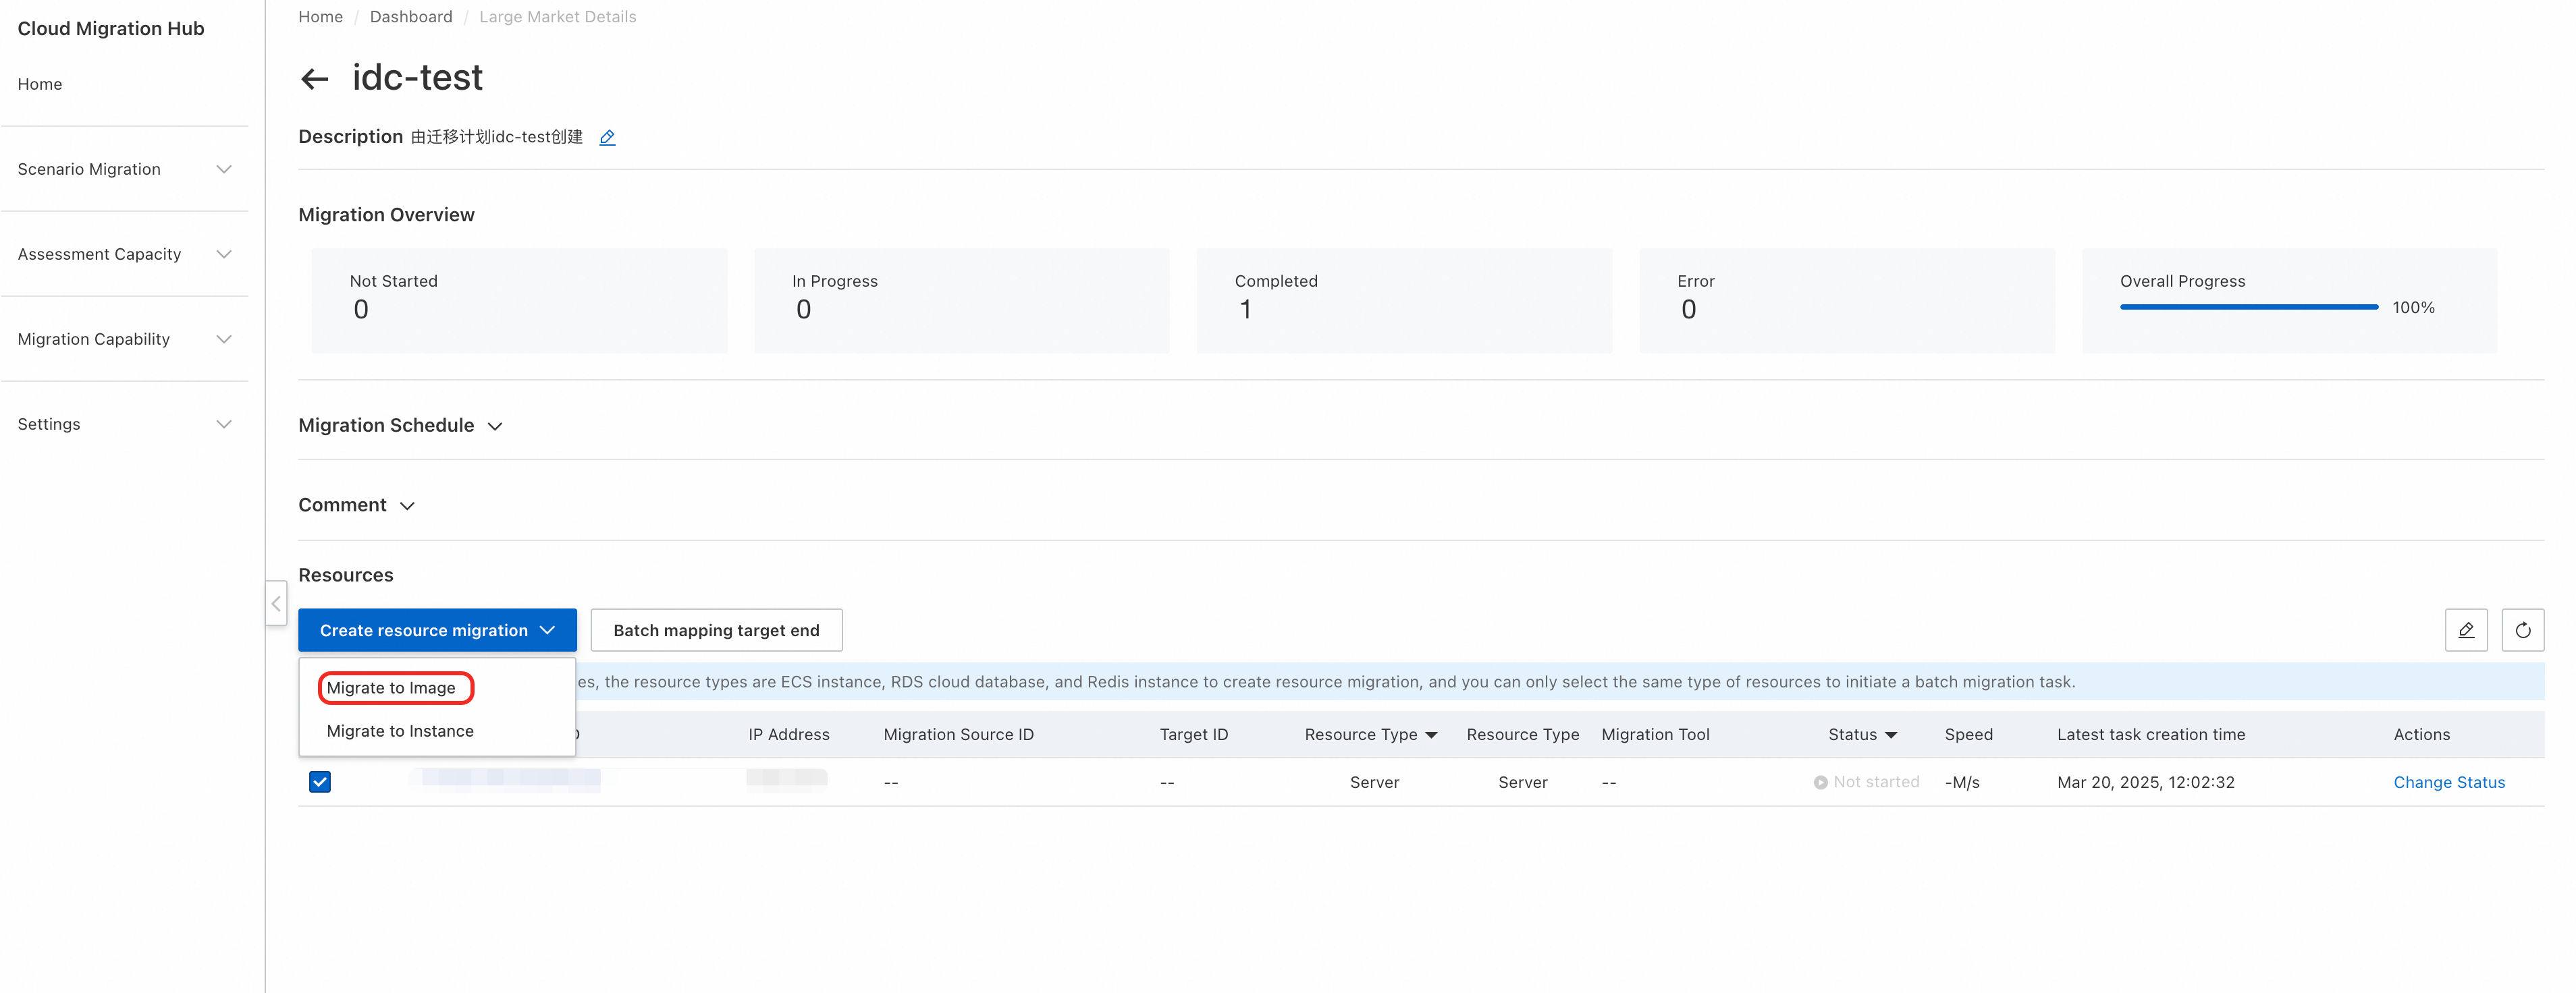Uncheck the selected server row checkbox
Viewport: 2576px width, 993px height.
320,783
